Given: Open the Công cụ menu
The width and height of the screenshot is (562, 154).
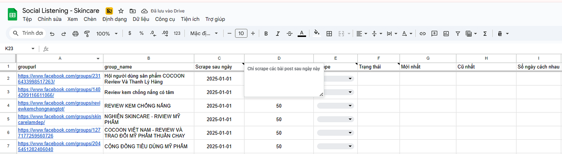Looking at the screenshot, I should (x=165, y=19).
